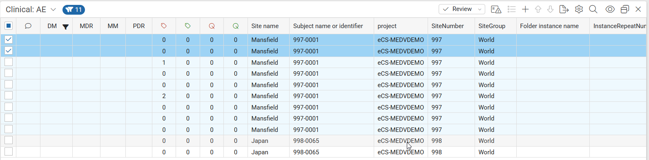The image size is (649, 160).
Task: Uncheck the second Mansfield row checkbox
Action: [x=9, y=50]
